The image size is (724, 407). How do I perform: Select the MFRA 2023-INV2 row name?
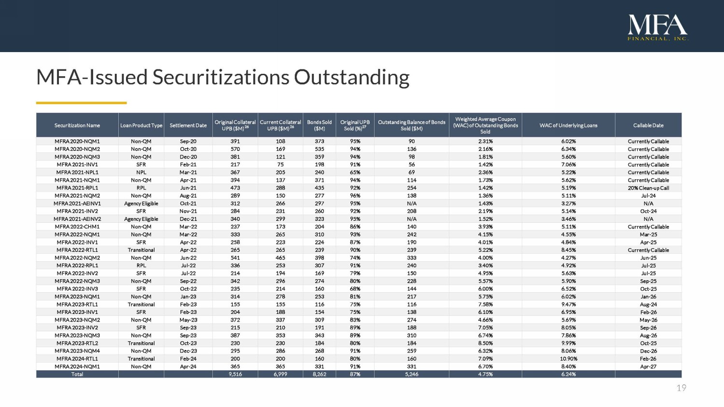click(x=77, y=328)
